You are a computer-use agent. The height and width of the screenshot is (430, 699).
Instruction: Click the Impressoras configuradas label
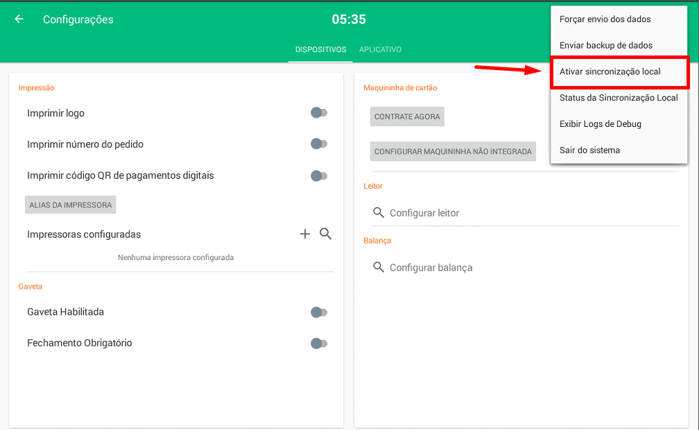[x=84, y=234]
